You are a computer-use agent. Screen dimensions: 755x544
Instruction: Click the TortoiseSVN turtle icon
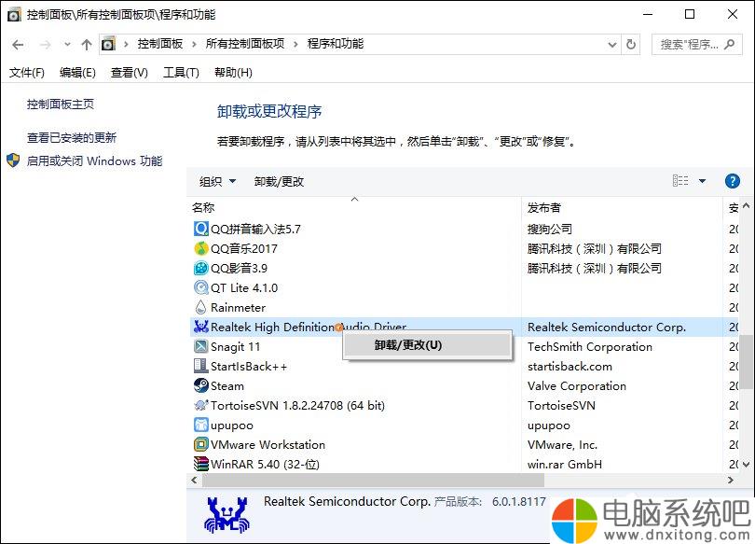(200, 405)
